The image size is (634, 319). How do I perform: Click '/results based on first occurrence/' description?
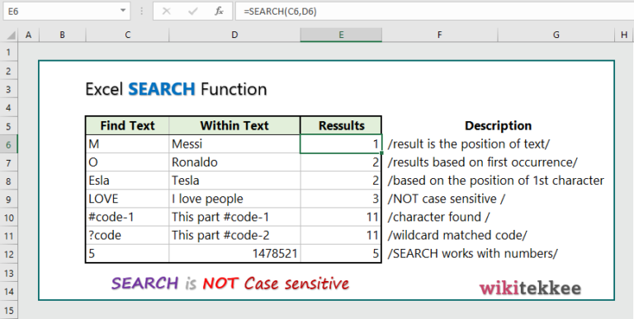click(x=482, y=162)
